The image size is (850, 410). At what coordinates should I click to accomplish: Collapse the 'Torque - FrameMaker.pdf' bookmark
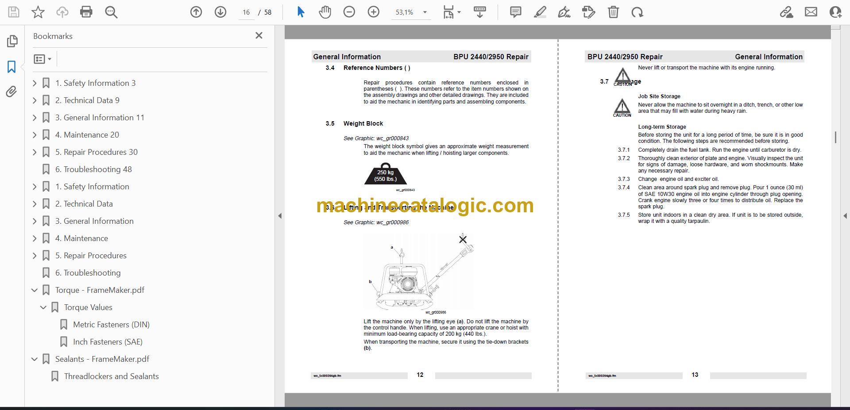35,290
